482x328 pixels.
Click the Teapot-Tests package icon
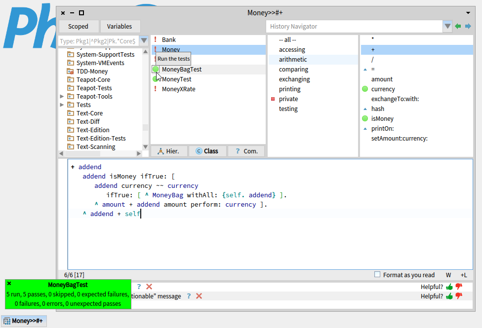pos(71,88)
